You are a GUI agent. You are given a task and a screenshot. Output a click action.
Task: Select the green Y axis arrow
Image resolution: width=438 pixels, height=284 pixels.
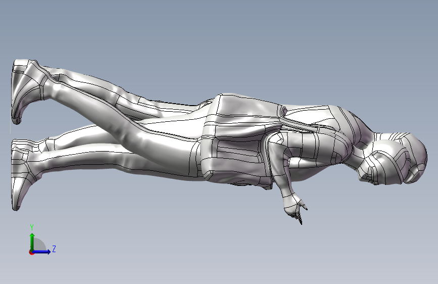pyautogui.click(x=32, y=242)
